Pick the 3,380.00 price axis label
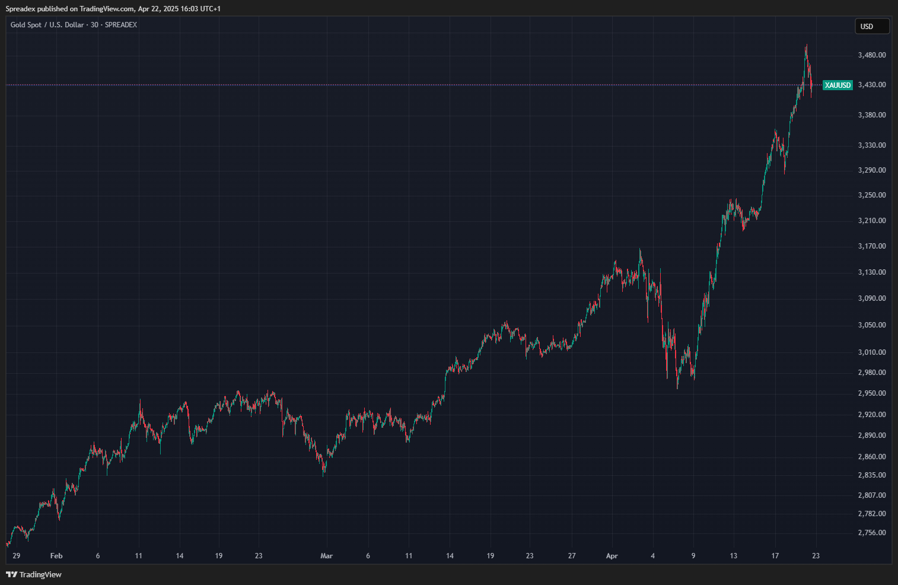This screenshot has width=898, height=585. (x=872, y=115)
